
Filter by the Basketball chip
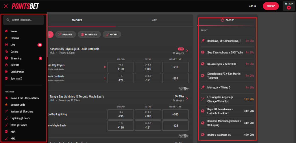pyautogui.click(x=89, y=35)
